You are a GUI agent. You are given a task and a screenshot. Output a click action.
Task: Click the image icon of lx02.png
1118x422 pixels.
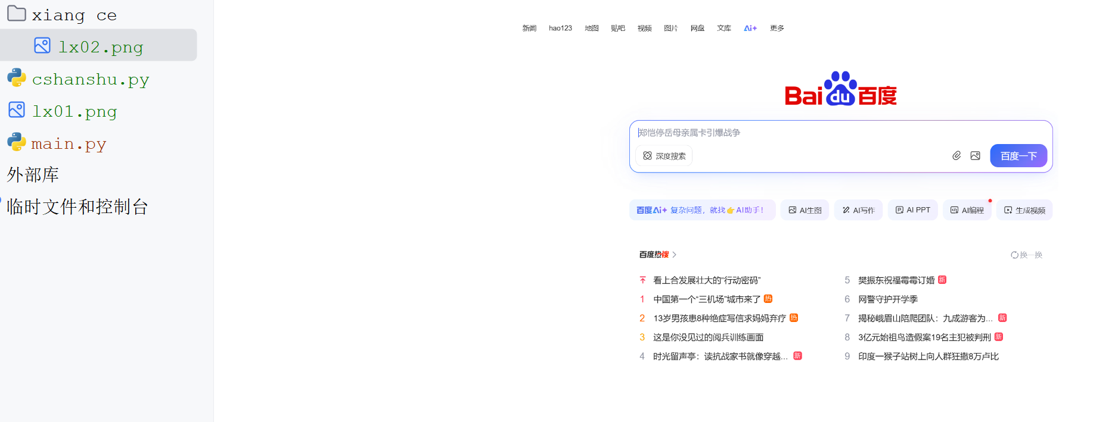(x=42, y=45)
